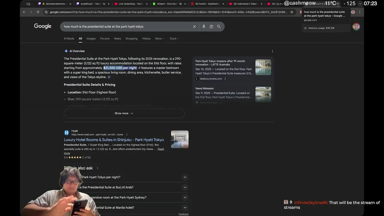Expand the More search filter menu

pyautogui.click(x=160, y=38)
